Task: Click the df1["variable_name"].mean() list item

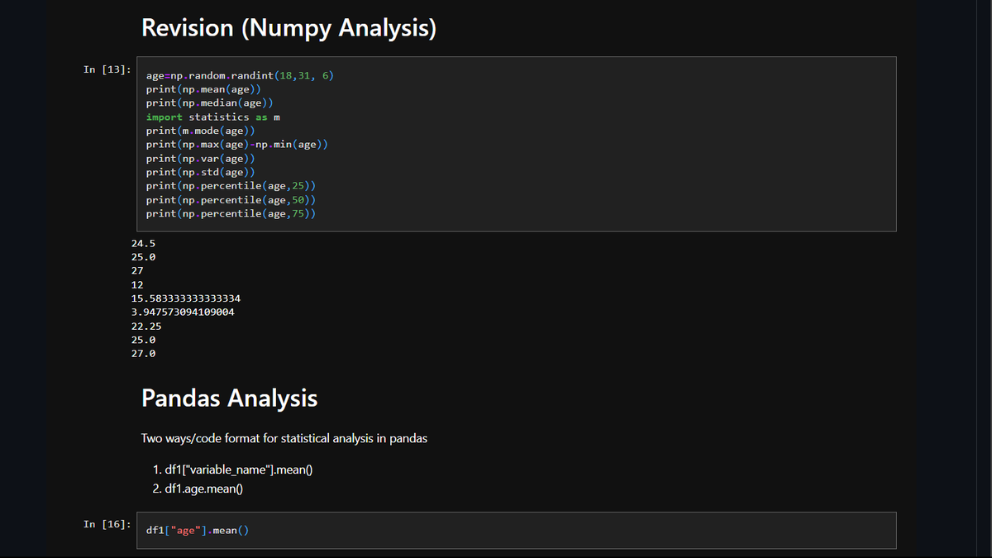Action: click(x=240, y=470)
